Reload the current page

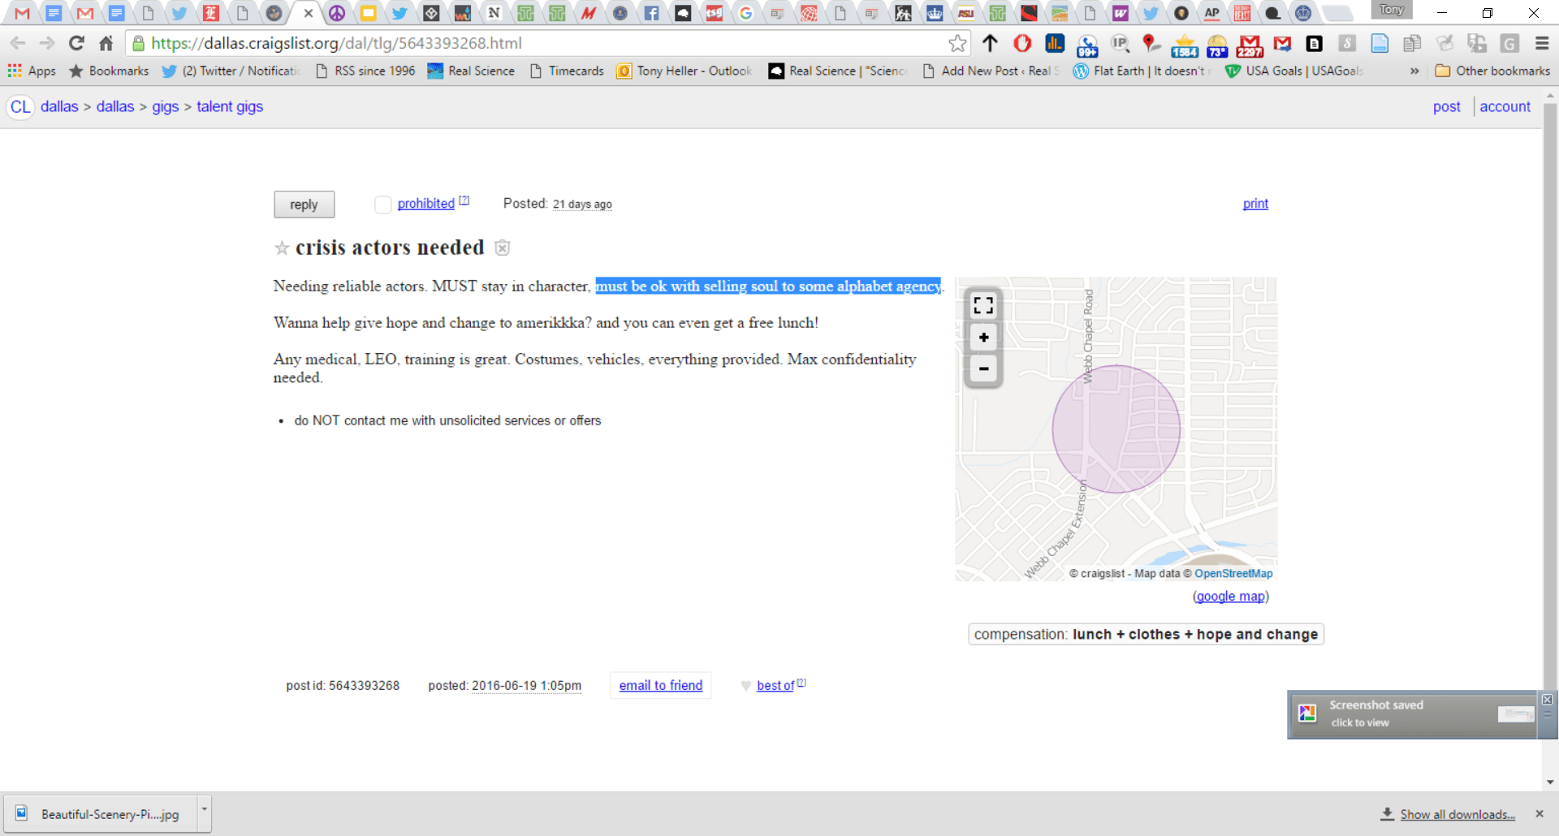point(76,43)
